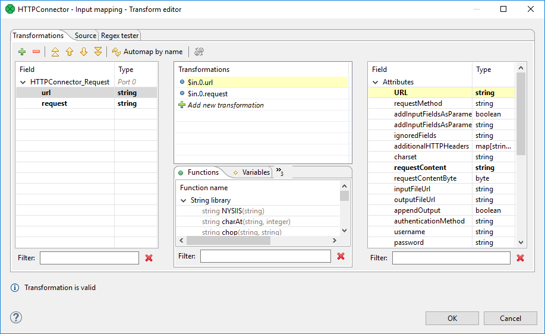This screenshot has height=334, width=545.
Task: Click Add new transformation
Action: coord(226,105)
